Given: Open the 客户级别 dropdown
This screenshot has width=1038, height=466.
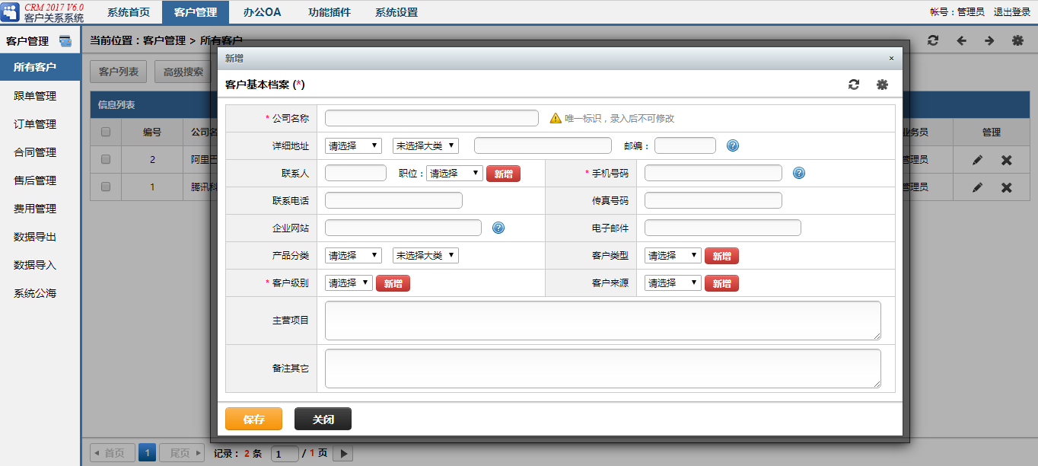Looking at the screenshot, I should (x=349, y=283).
